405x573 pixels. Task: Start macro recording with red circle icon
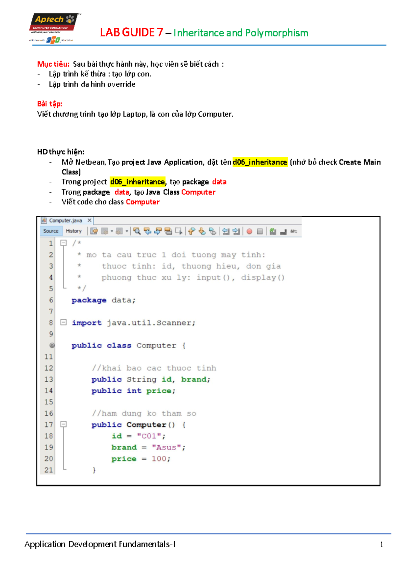[249, 231]
